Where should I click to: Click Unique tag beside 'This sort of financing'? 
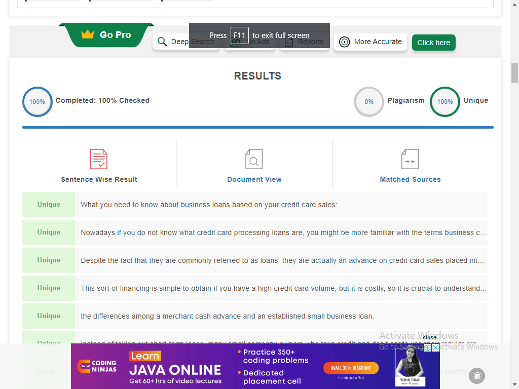point(49,288)
